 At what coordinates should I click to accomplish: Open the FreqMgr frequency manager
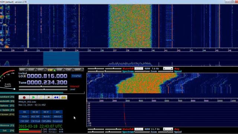point(76,76)
